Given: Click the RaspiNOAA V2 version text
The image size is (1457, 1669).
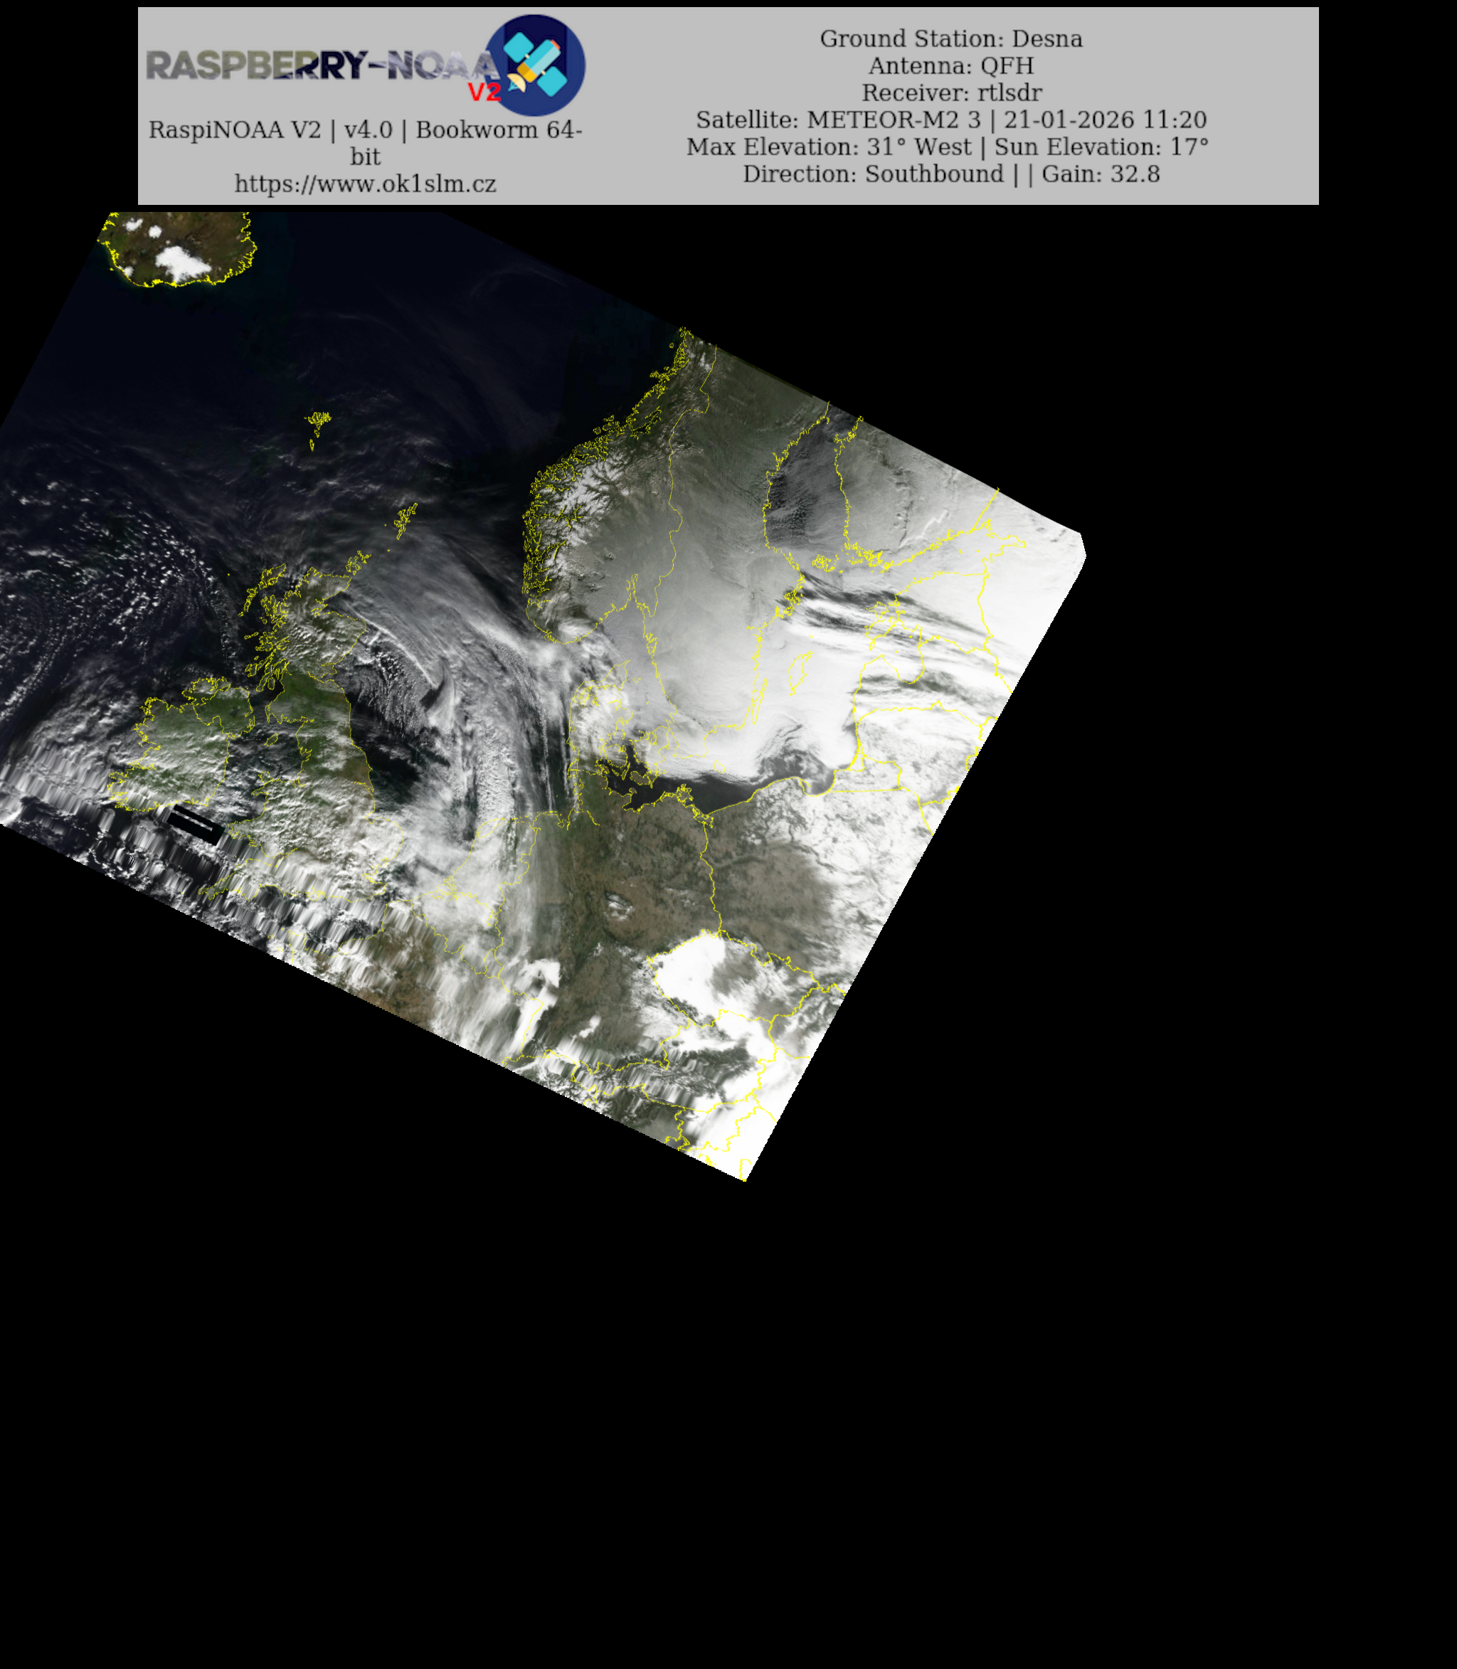Looking at the screenshot, I should point(365,130).
